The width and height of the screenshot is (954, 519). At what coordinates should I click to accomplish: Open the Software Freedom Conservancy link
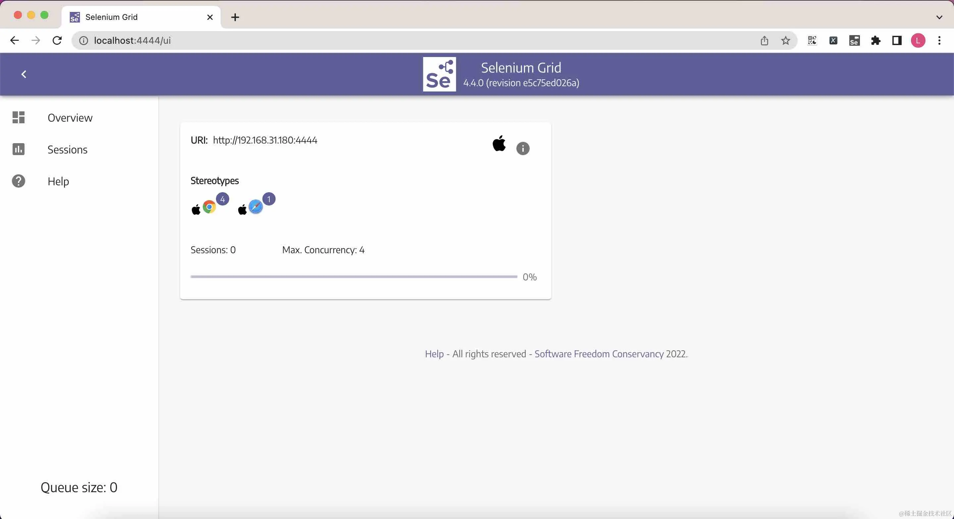coord(599,354)
